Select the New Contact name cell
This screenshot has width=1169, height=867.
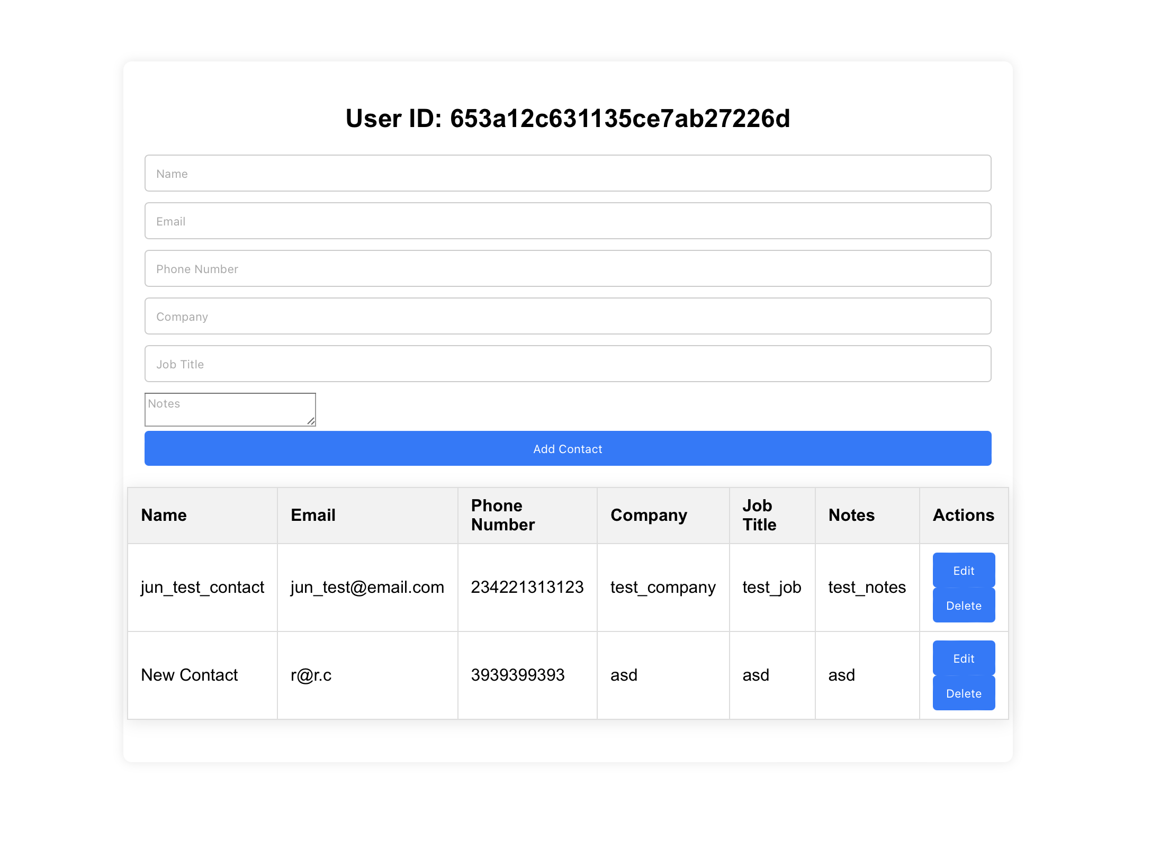point(202,675)
